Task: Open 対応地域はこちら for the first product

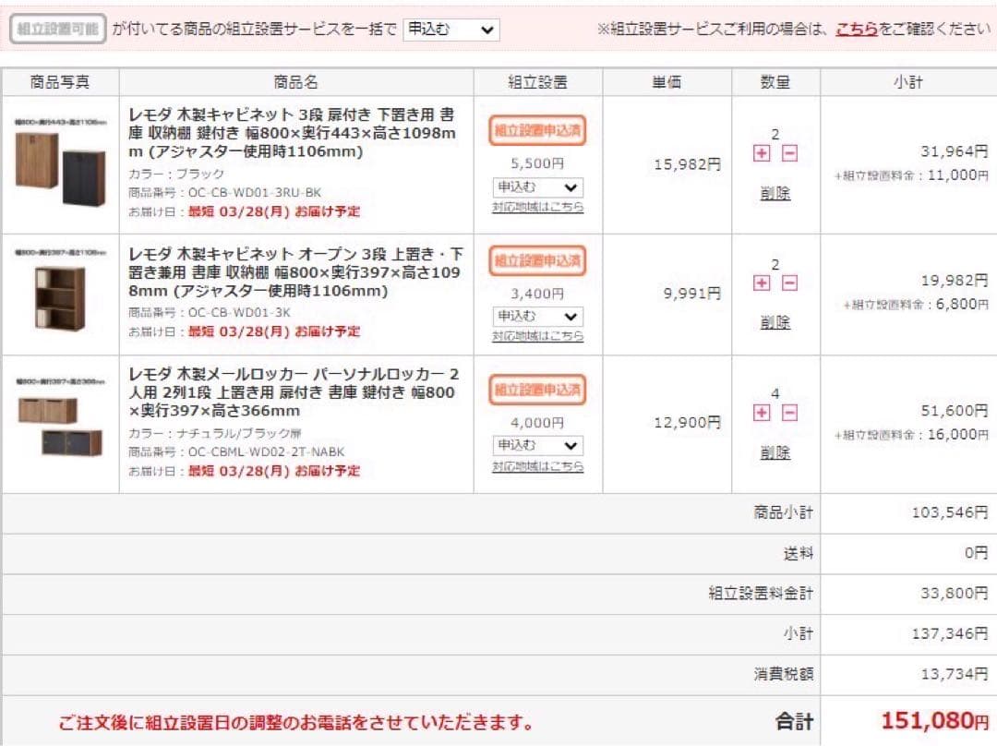Action: coord(538,208)
